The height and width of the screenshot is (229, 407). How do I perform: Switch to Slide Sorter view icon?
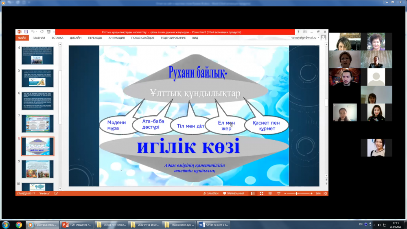click(261, 194)
